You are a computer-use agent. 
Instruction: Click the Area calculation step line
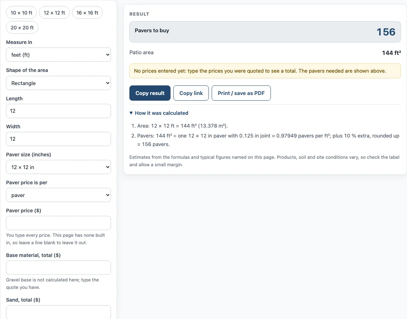(183, 126)
